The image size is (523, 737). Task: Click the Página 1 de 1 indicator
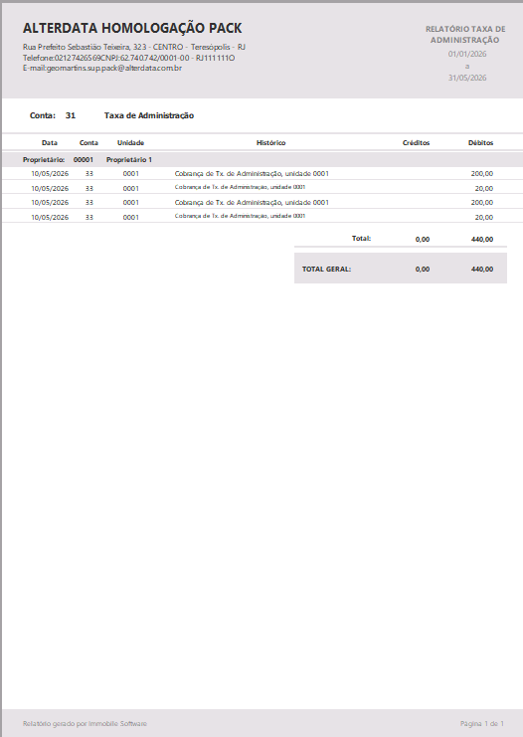[481, 723]
